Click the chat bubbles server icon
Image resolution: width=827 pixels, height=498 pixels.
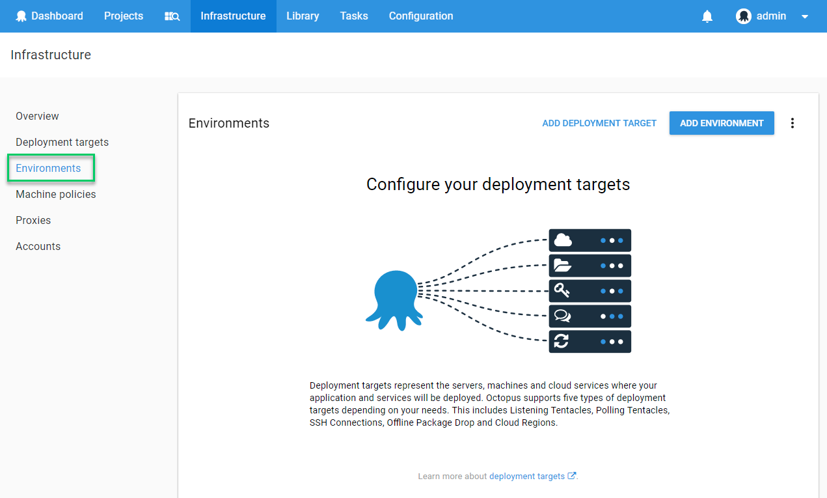pyautogui.click(x=562, y=316)
